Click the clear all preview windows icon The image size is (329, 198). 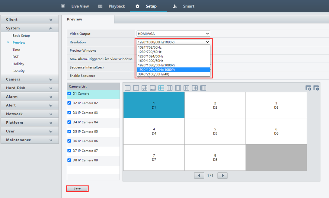click(x=316, y=88)
